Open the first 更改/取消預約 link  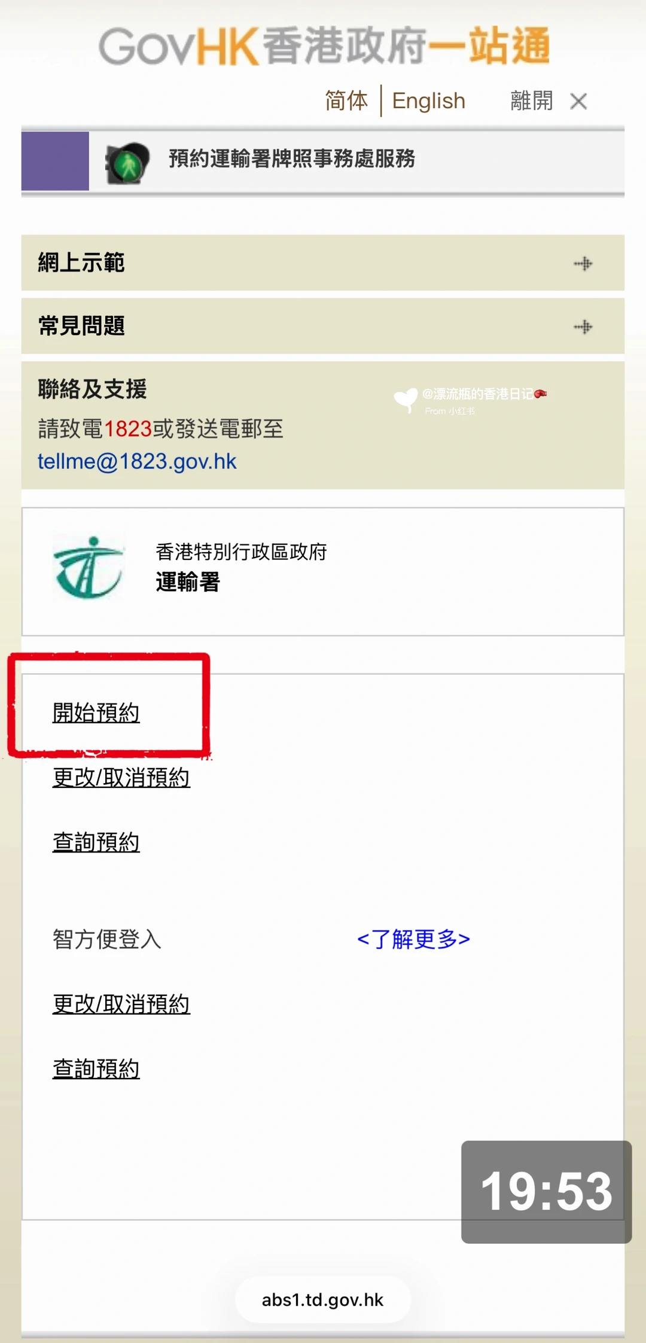pyautogui.click(x=121, y=777)
